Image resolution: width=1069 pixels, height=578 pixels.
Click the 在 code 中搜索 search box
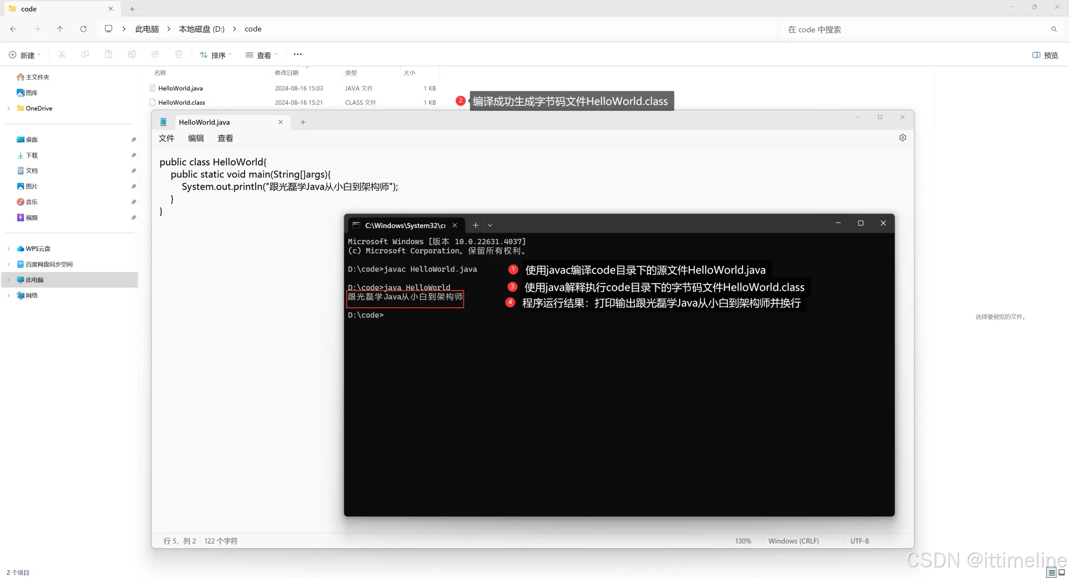(913, 29)
